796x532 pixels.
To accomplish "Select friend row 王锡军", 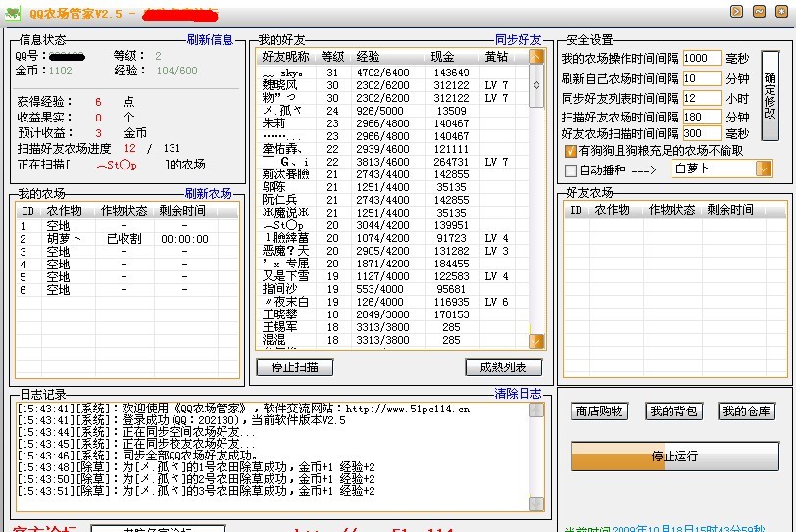I will [x=393, y=327].
